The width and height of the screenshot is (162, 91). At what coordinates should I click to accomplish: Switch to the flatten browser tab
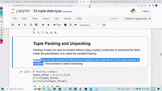coord(40,2)
